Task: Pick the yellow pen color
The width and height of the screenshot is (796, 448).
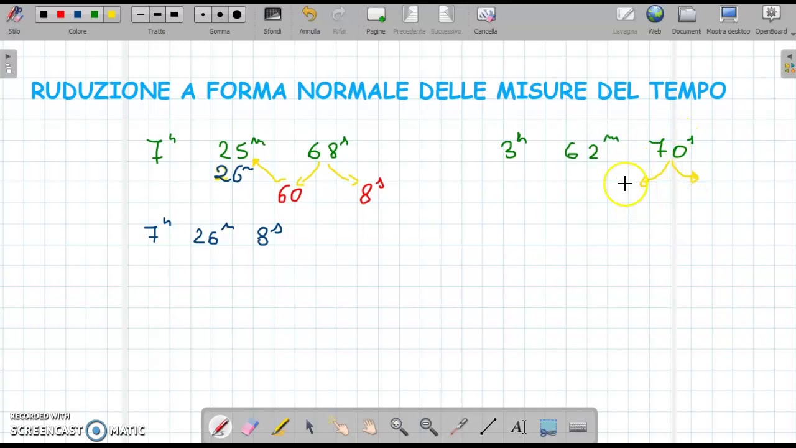Action: pos(111,14)
